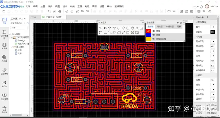Select the Hole tool in PCB Tools
This screenshot has width=220, height=118.
137,28
